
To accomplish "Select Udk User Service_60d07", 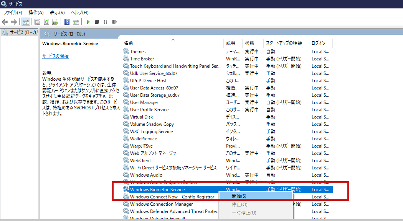I will tap(228, 73).
